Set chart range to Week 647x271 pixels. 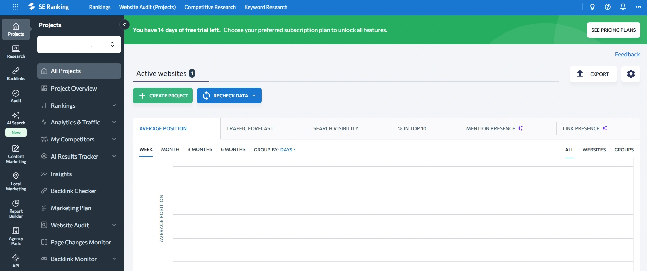146,150
